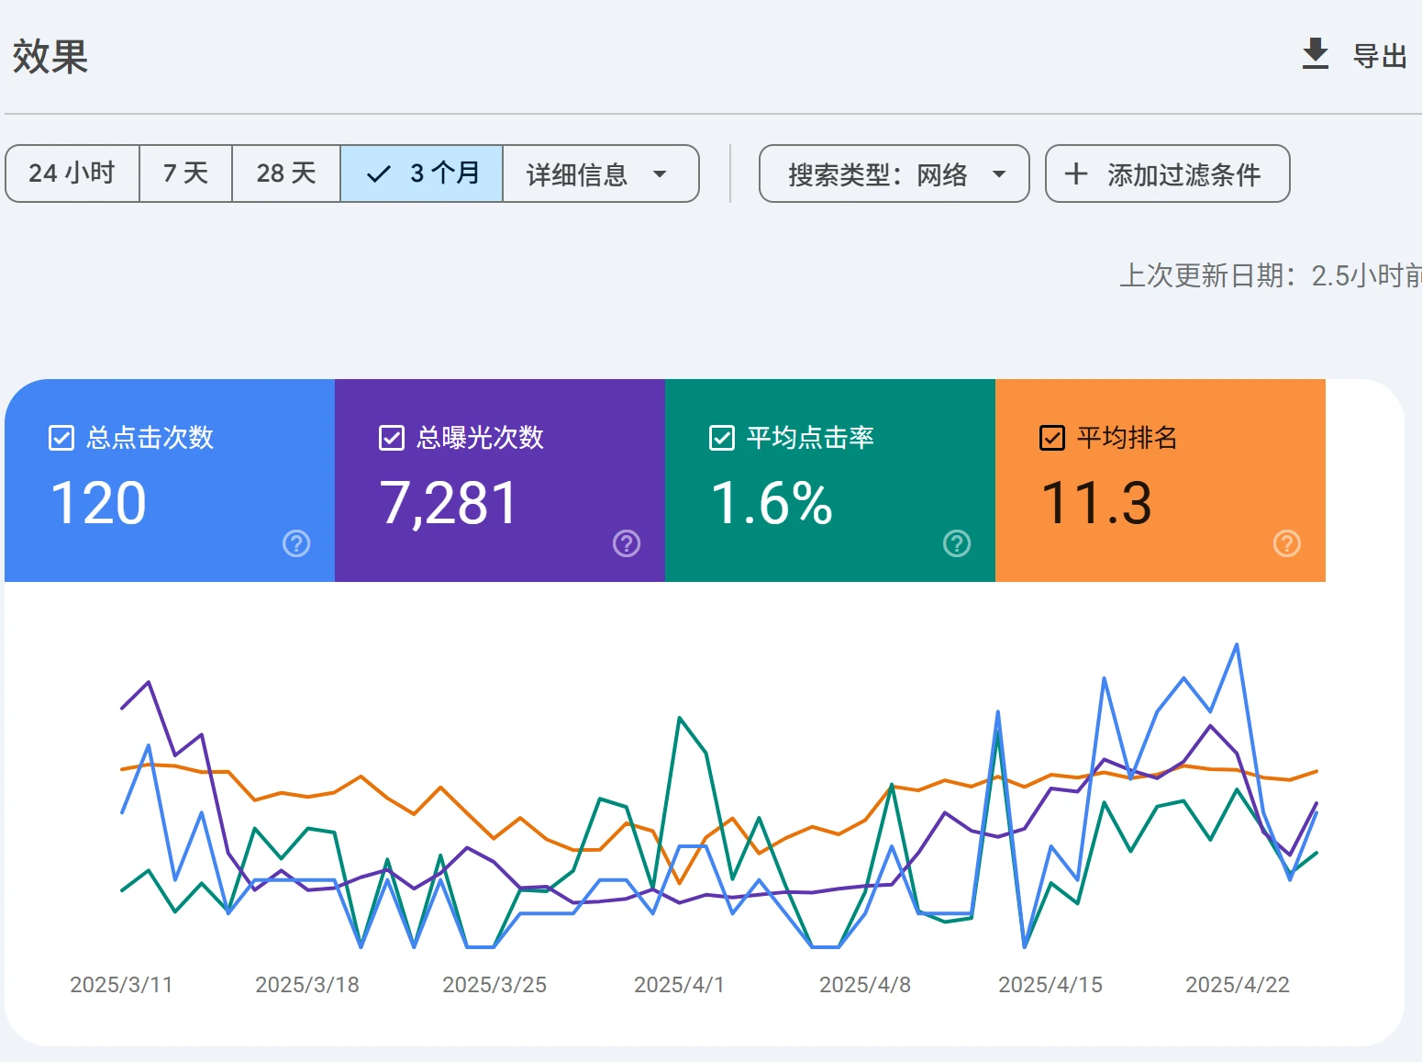This screenshot has width=1422, height=1062.
Task: Select the 24 小时 time range
Action: point(72,173)
